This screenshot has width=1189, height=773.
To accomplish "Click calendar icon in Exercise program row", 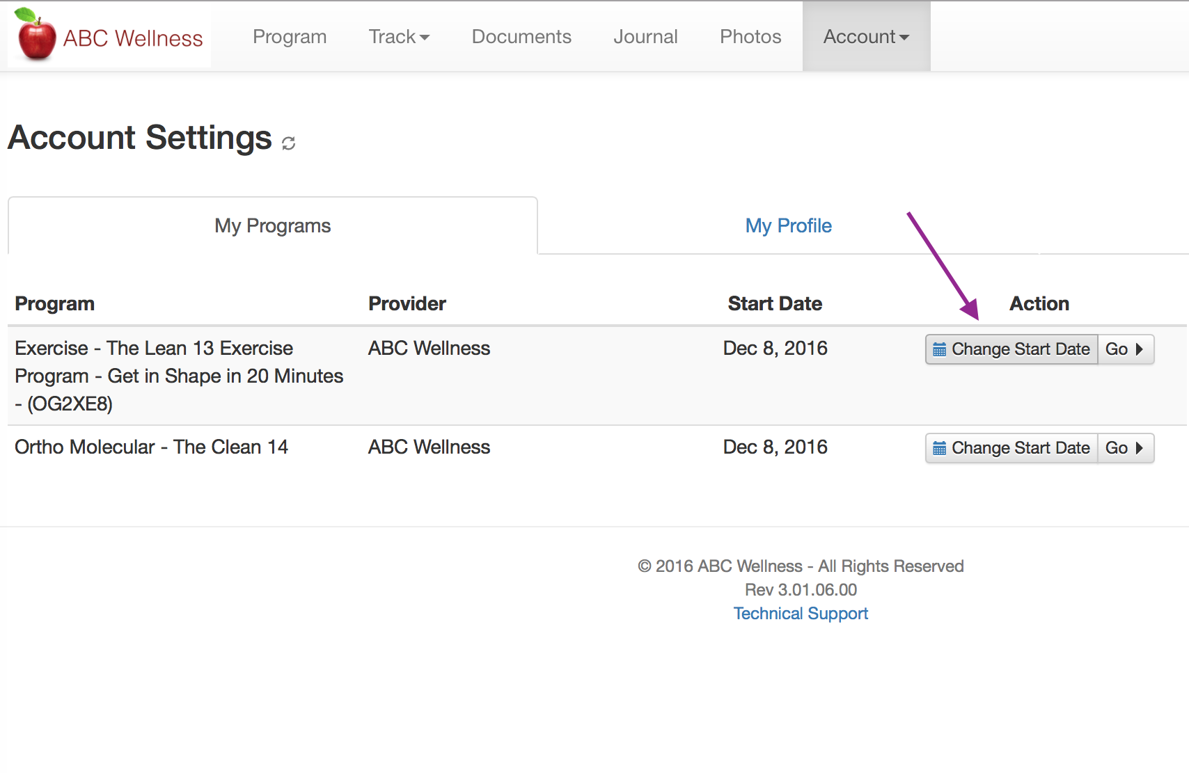I will pyautogui.click(x=939, y=349).
